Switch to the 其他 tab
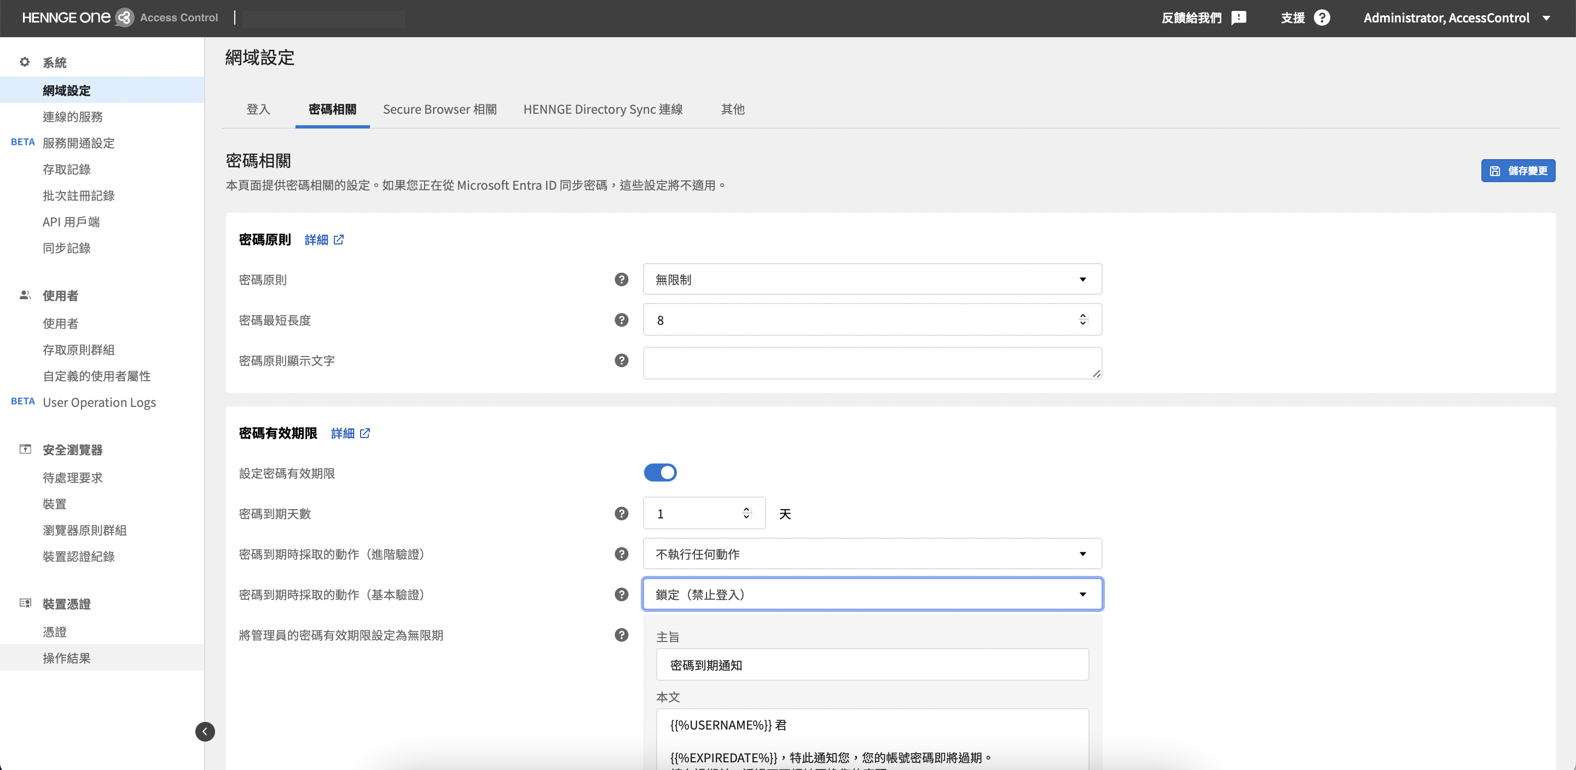This screenshot has height=770, width=1576. (x=732, y=109)
